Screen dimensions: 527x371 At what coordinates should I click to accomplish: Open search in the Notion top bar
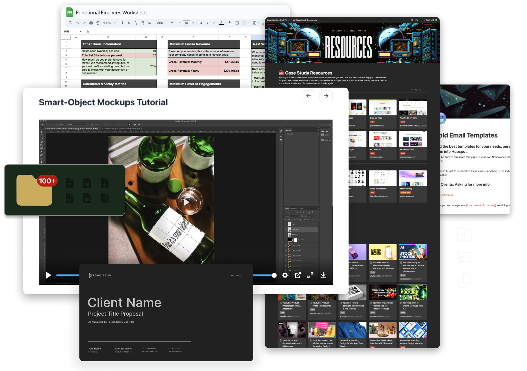click(412, 20)
